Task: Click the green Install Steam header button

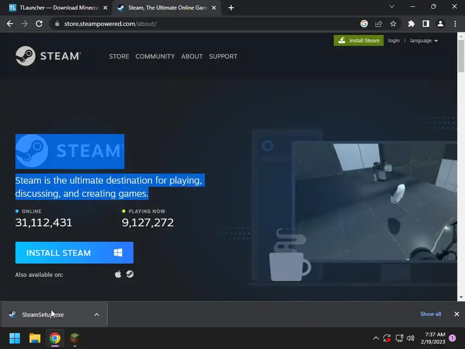Action: click(x=359, y=40)
